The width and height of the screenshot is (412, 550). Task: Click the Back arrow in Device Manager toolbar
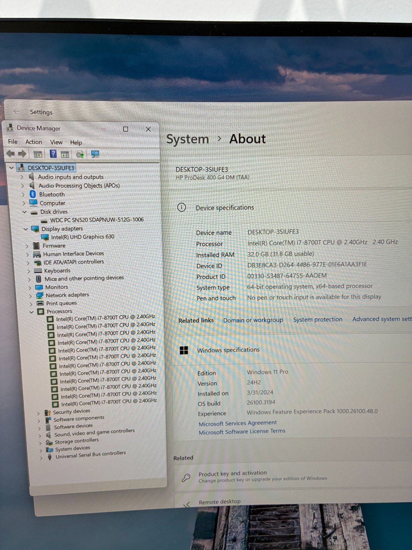(11, 154)
